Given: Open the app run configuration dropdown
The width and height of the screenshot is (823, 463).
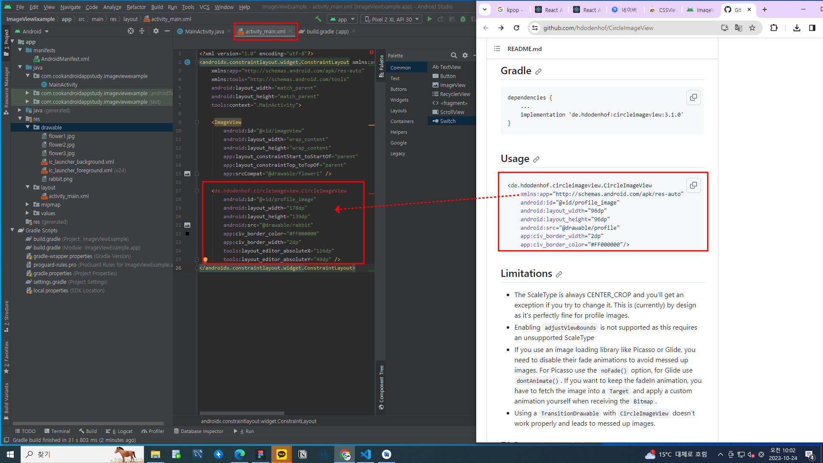Looking at the screenshot, I should click(342, 19).
